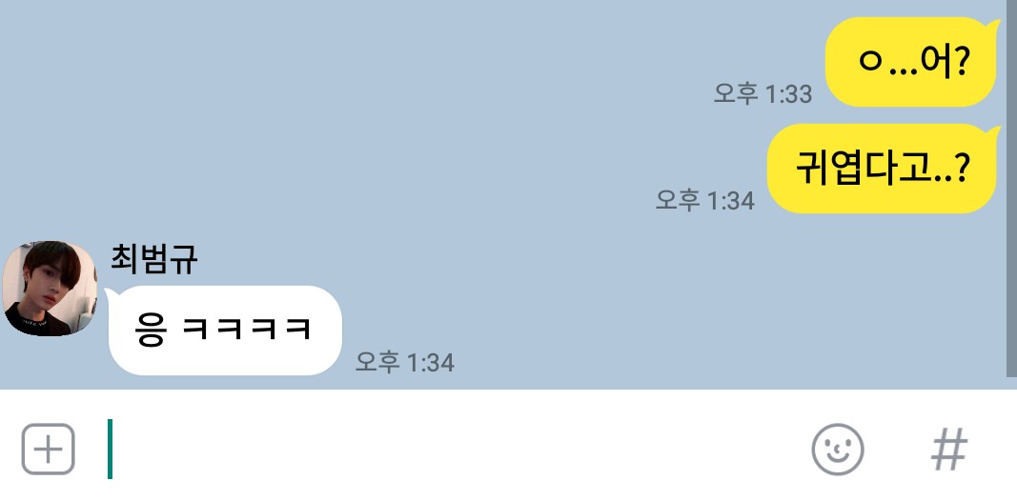Open the emoticon smiley picker
Image resolution: width=1017 pixels, height=501 pixels.
[x=838, y=450]
